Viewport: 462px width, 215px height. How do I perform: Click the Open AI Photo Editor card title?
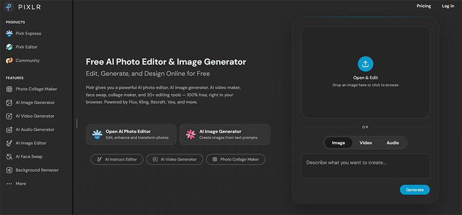point(128,132)
